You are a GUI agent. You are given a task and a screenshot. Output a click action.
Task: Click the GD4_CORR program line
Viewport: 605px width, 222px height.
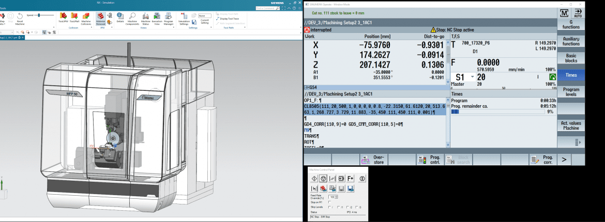(354, 124)
